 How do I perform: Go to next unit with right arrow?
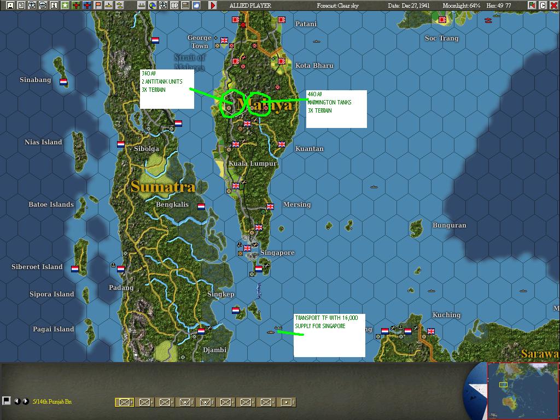(25, 401)
